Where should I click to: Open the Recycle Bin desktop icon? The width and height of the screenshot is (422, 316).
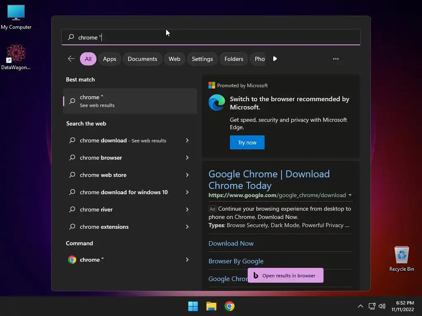point(401,259)
